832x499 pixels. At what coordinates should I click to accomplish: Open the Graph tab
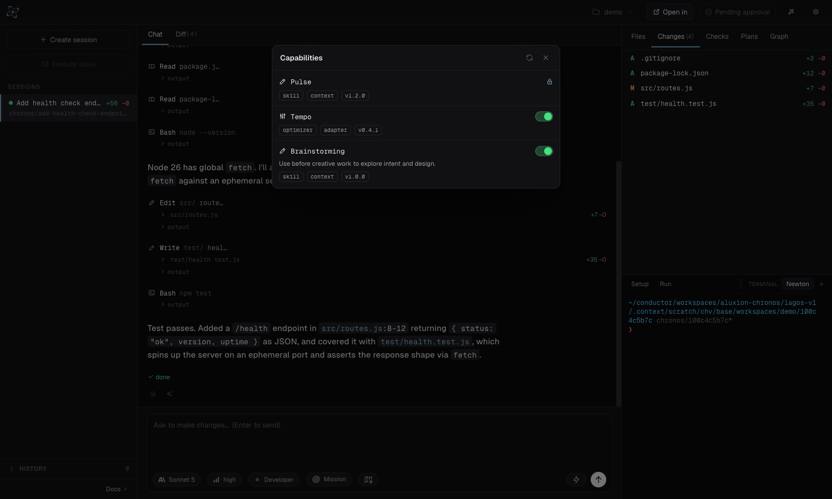point(779,37)
